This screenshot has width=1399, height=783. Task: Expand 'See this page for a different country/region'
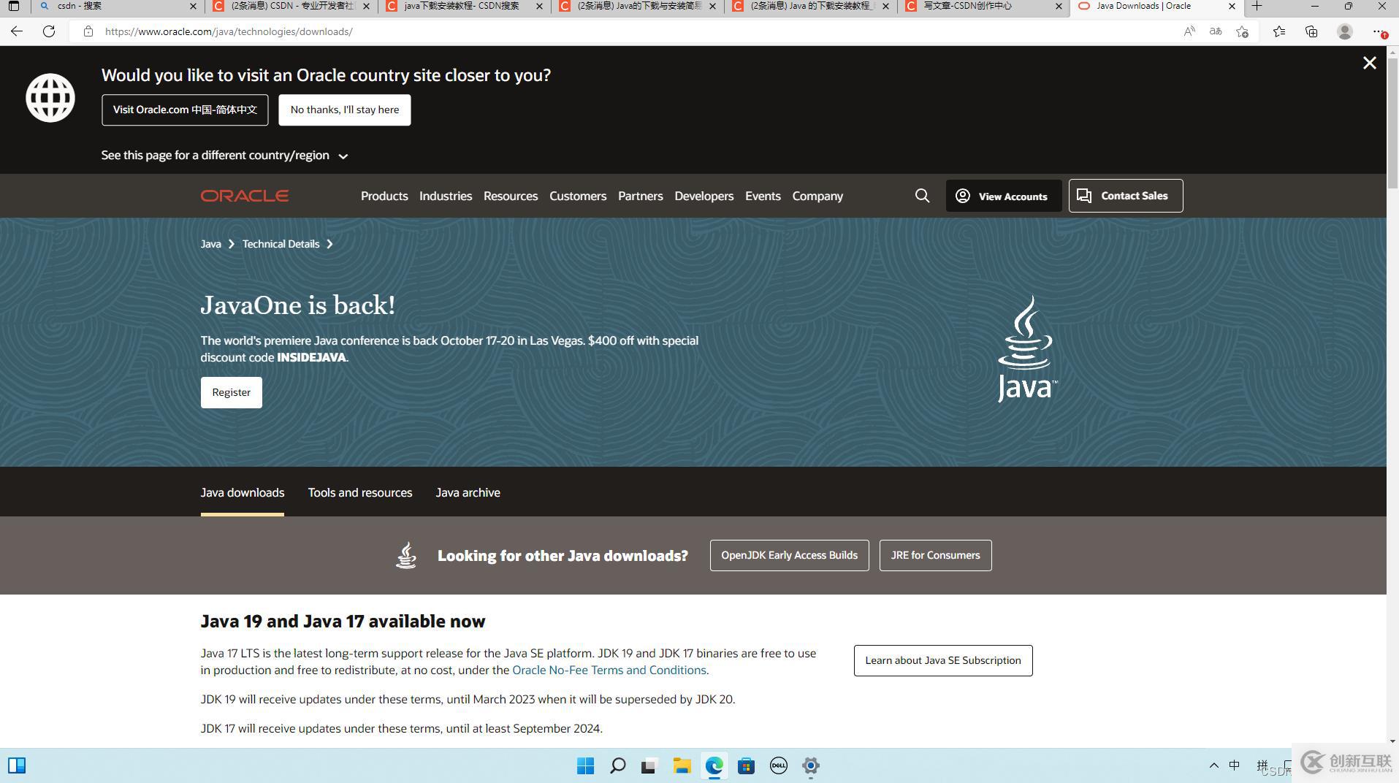tap(224, 156)
